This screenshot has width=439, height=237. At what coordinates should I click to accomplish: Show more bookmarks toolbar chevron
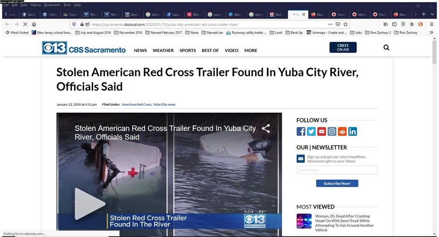click(431, 33)
